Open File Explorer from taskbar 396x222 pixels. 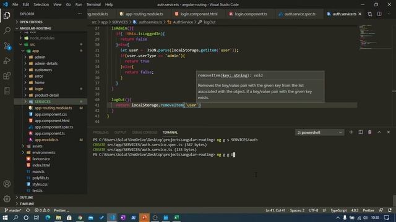click(x=59, y=218)
